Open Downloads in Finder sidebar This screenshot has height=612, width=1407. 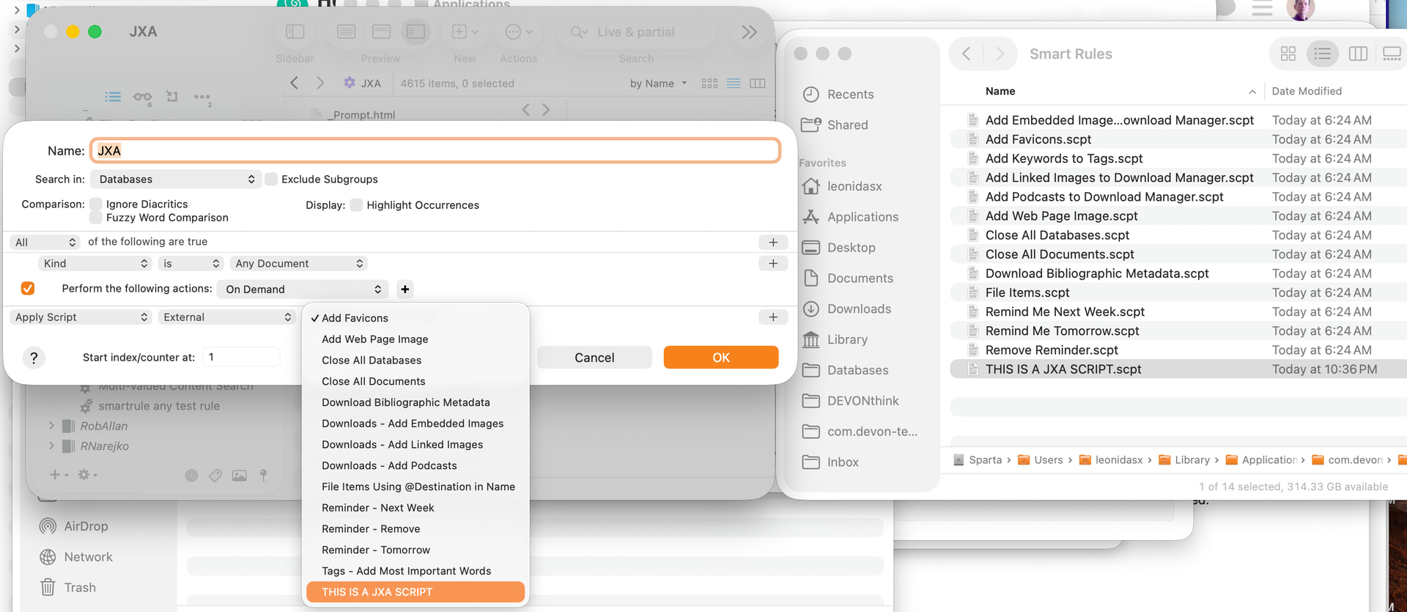[859, 309]
